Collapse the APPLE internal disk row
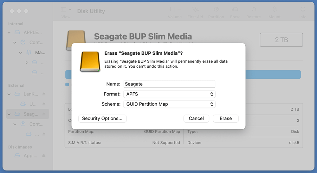Viewport: 317px width, 173px height. [x=9, y=33]
